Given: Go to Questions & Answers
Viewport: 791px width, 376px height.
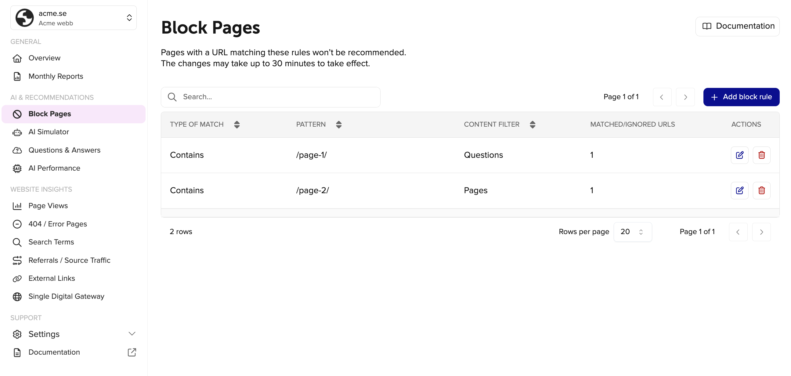Looking at the screenshot, I should pos(64,150).
